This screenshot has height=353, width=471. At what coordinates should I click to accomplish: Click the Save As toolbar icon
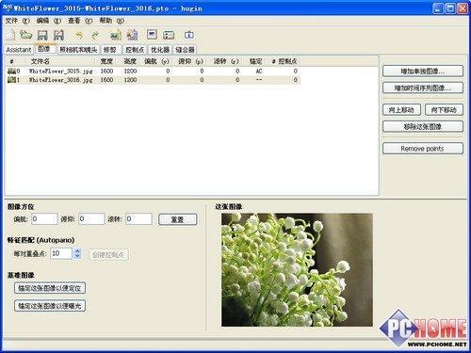pos(58,35)
